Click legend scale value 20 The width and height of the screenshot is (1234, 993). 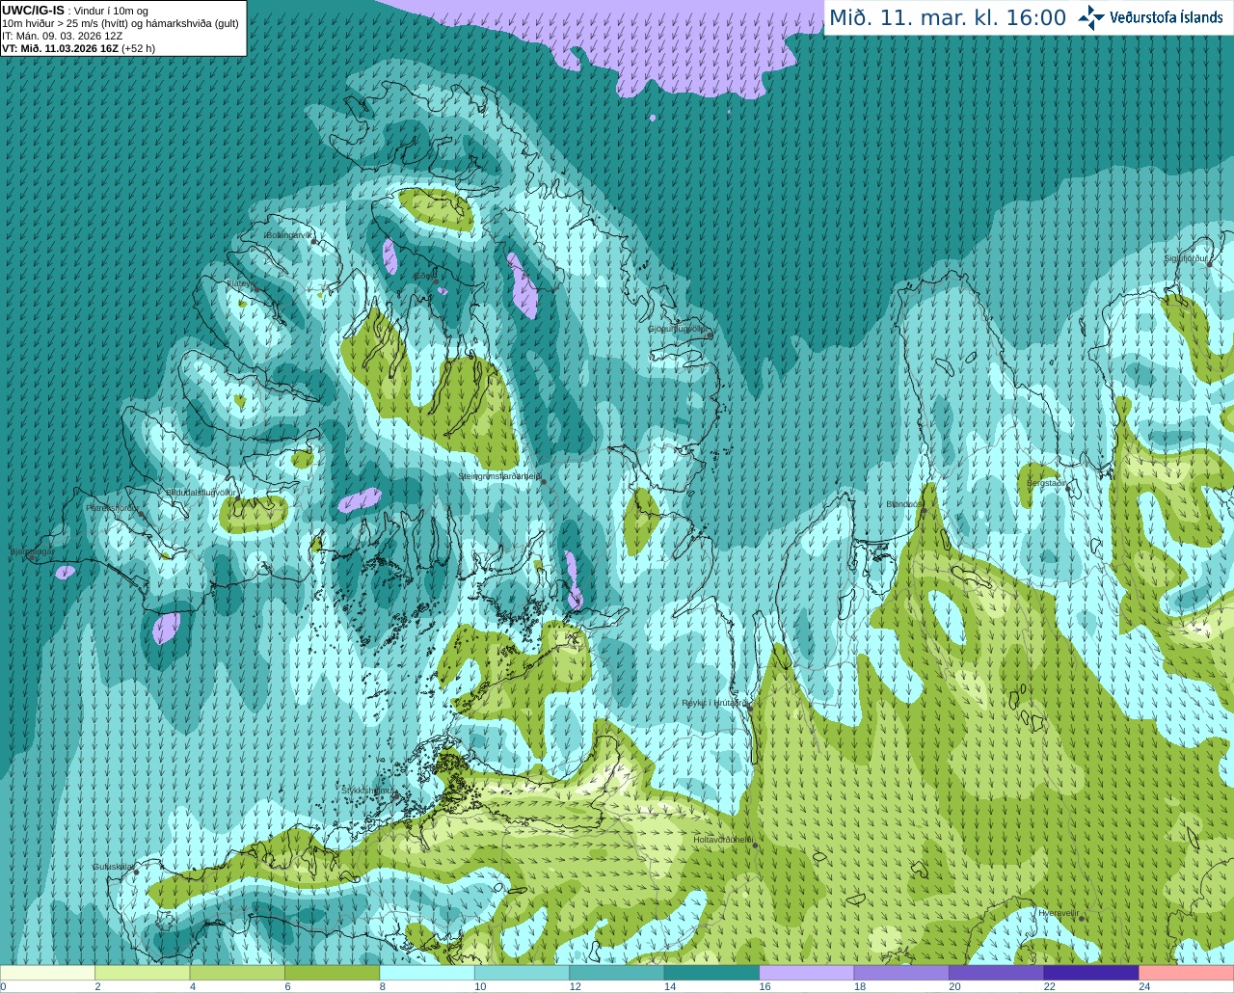click(954, 986)
